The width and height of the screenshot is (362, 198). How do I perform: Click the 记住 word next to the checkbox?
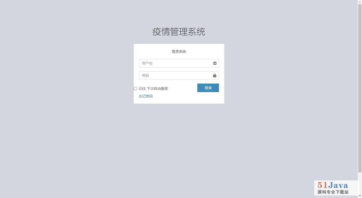click(x=142, y=89)
